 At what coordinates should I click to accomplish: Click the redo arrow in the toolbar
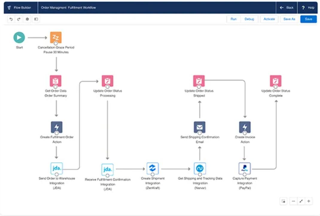tap(19, 19)
